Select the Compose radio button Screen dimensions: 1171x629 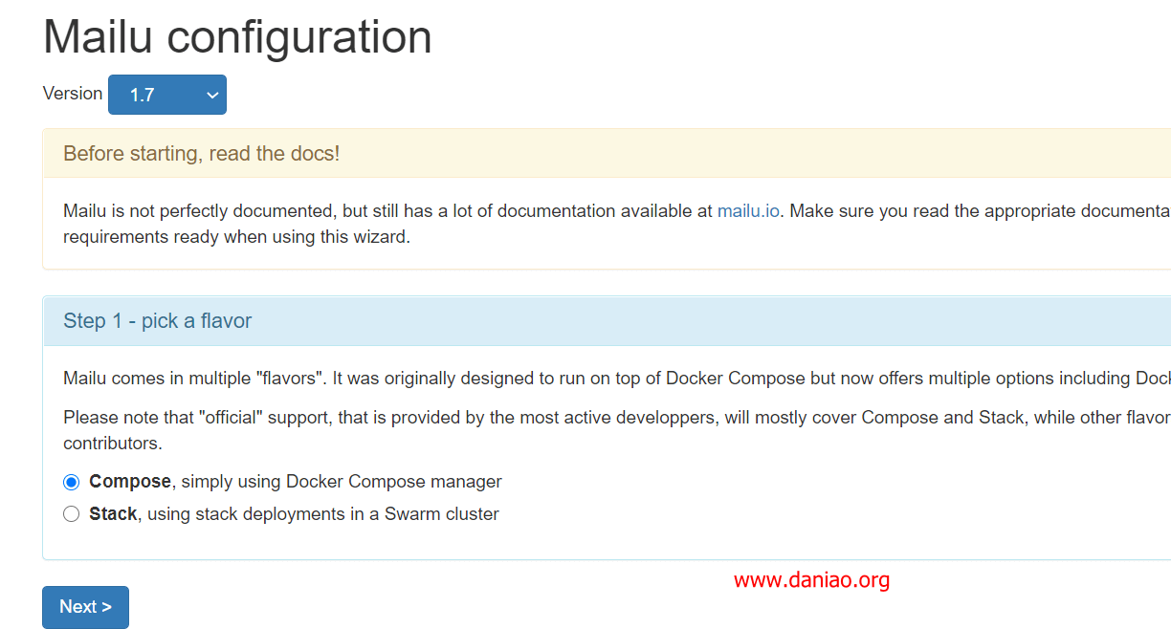(x=72, y=482)
